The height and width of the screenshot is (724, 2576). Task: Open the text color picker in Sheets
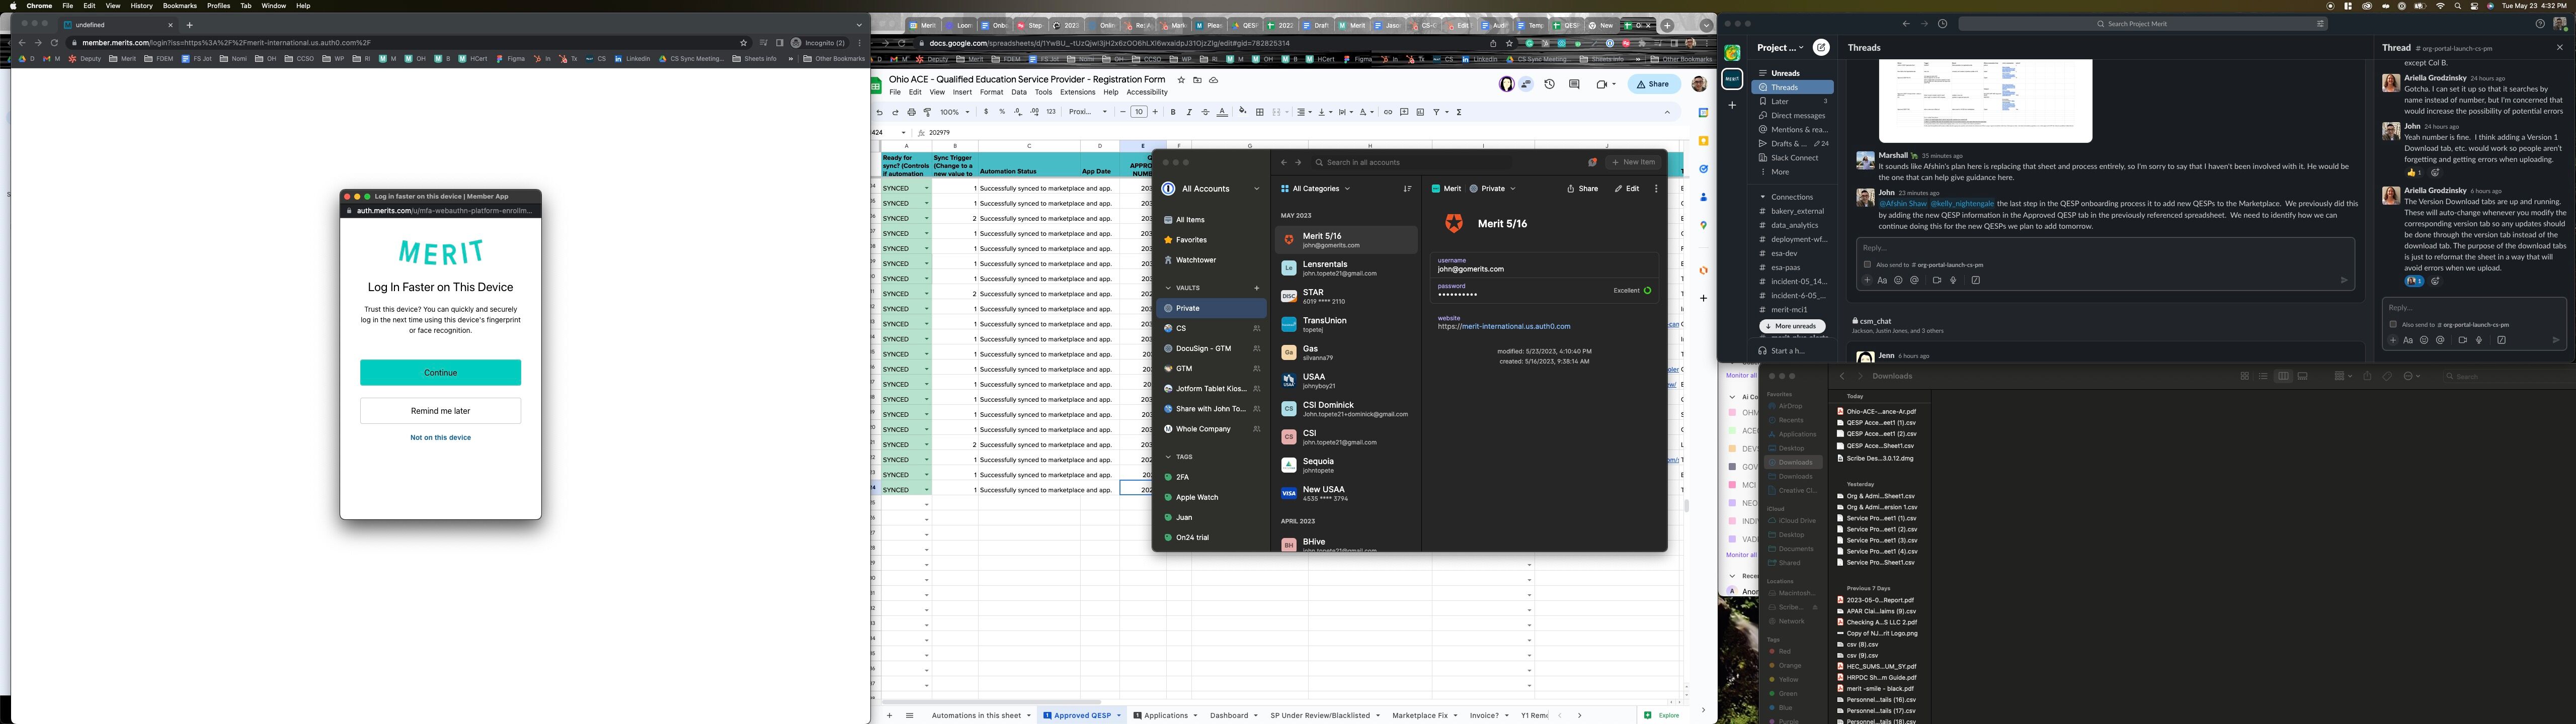(1222, 112)
